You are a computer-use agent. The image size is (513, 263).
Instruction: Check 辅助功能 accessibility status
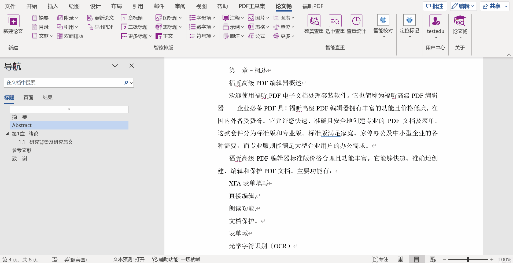(176, 260)
